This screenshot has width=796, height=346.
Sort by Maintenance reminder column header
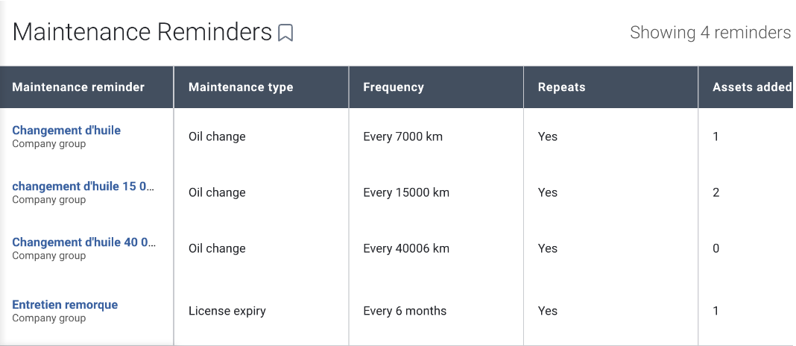pyautogui.click(x=78, y=87)
